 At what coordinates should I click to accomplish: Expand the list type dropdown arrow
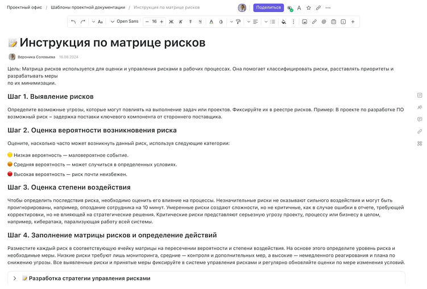tap(266, 22)
